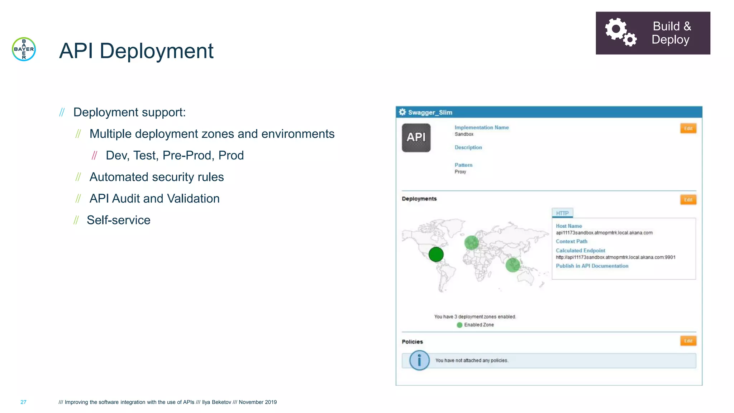Click the Proxy value
The height and width of the screenshot is (413, 734).
(x=460, y=172)
